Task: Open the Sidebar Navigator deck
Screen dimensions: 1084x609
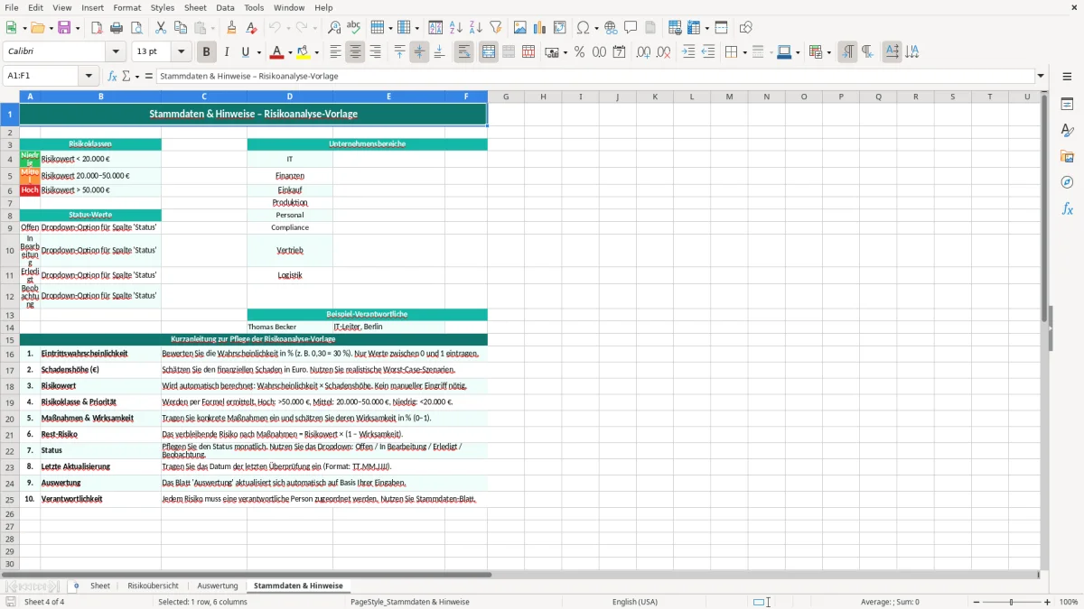Action: tap(1067, 182)
